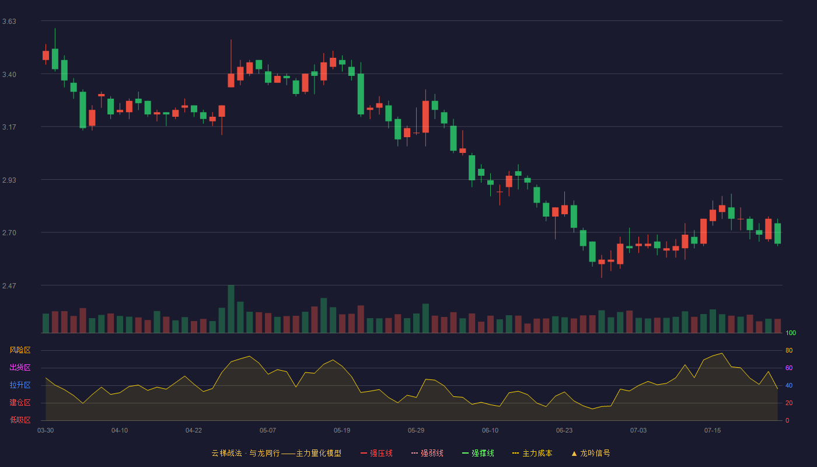Viewport: 817px width, 467px height.
Task: Click the 05-29 date label
Action: tap(416, 430)
